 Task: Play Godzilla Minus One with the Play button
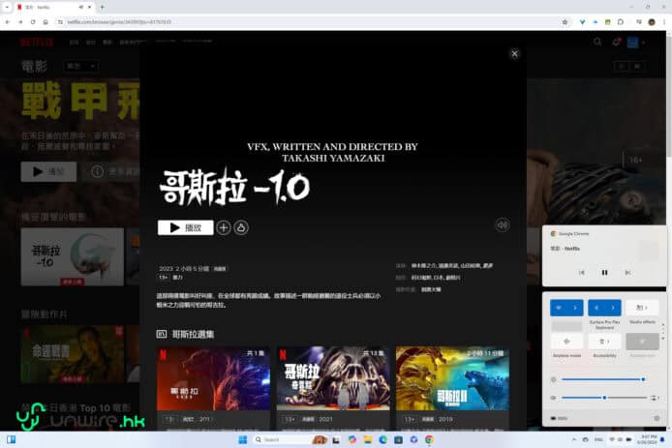pyautogui.click(x=185, y=227)
